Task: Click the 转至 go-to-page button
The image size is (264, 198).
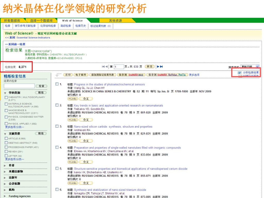Action: tap(150, 67)
